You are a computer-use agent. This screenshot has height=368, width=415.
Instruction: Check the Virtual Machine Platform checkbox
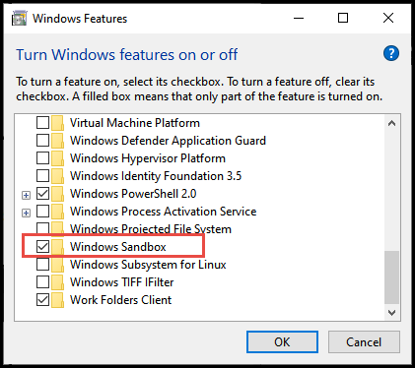(42, 123)
